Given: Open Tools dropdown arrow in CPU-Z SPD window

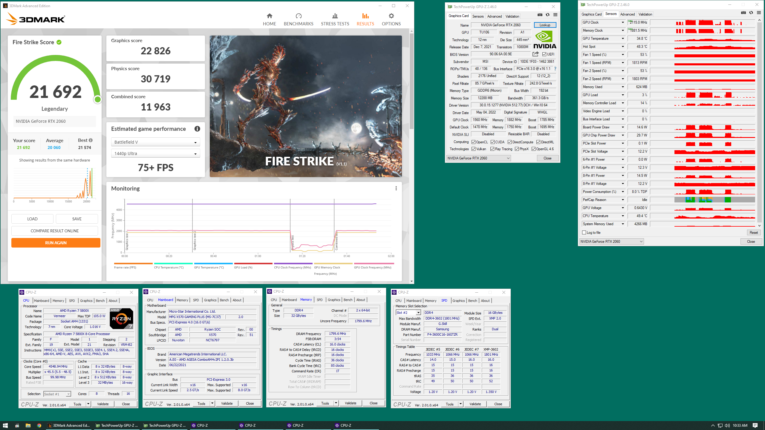Looking at the screenshot, I should tap(460, 404).
